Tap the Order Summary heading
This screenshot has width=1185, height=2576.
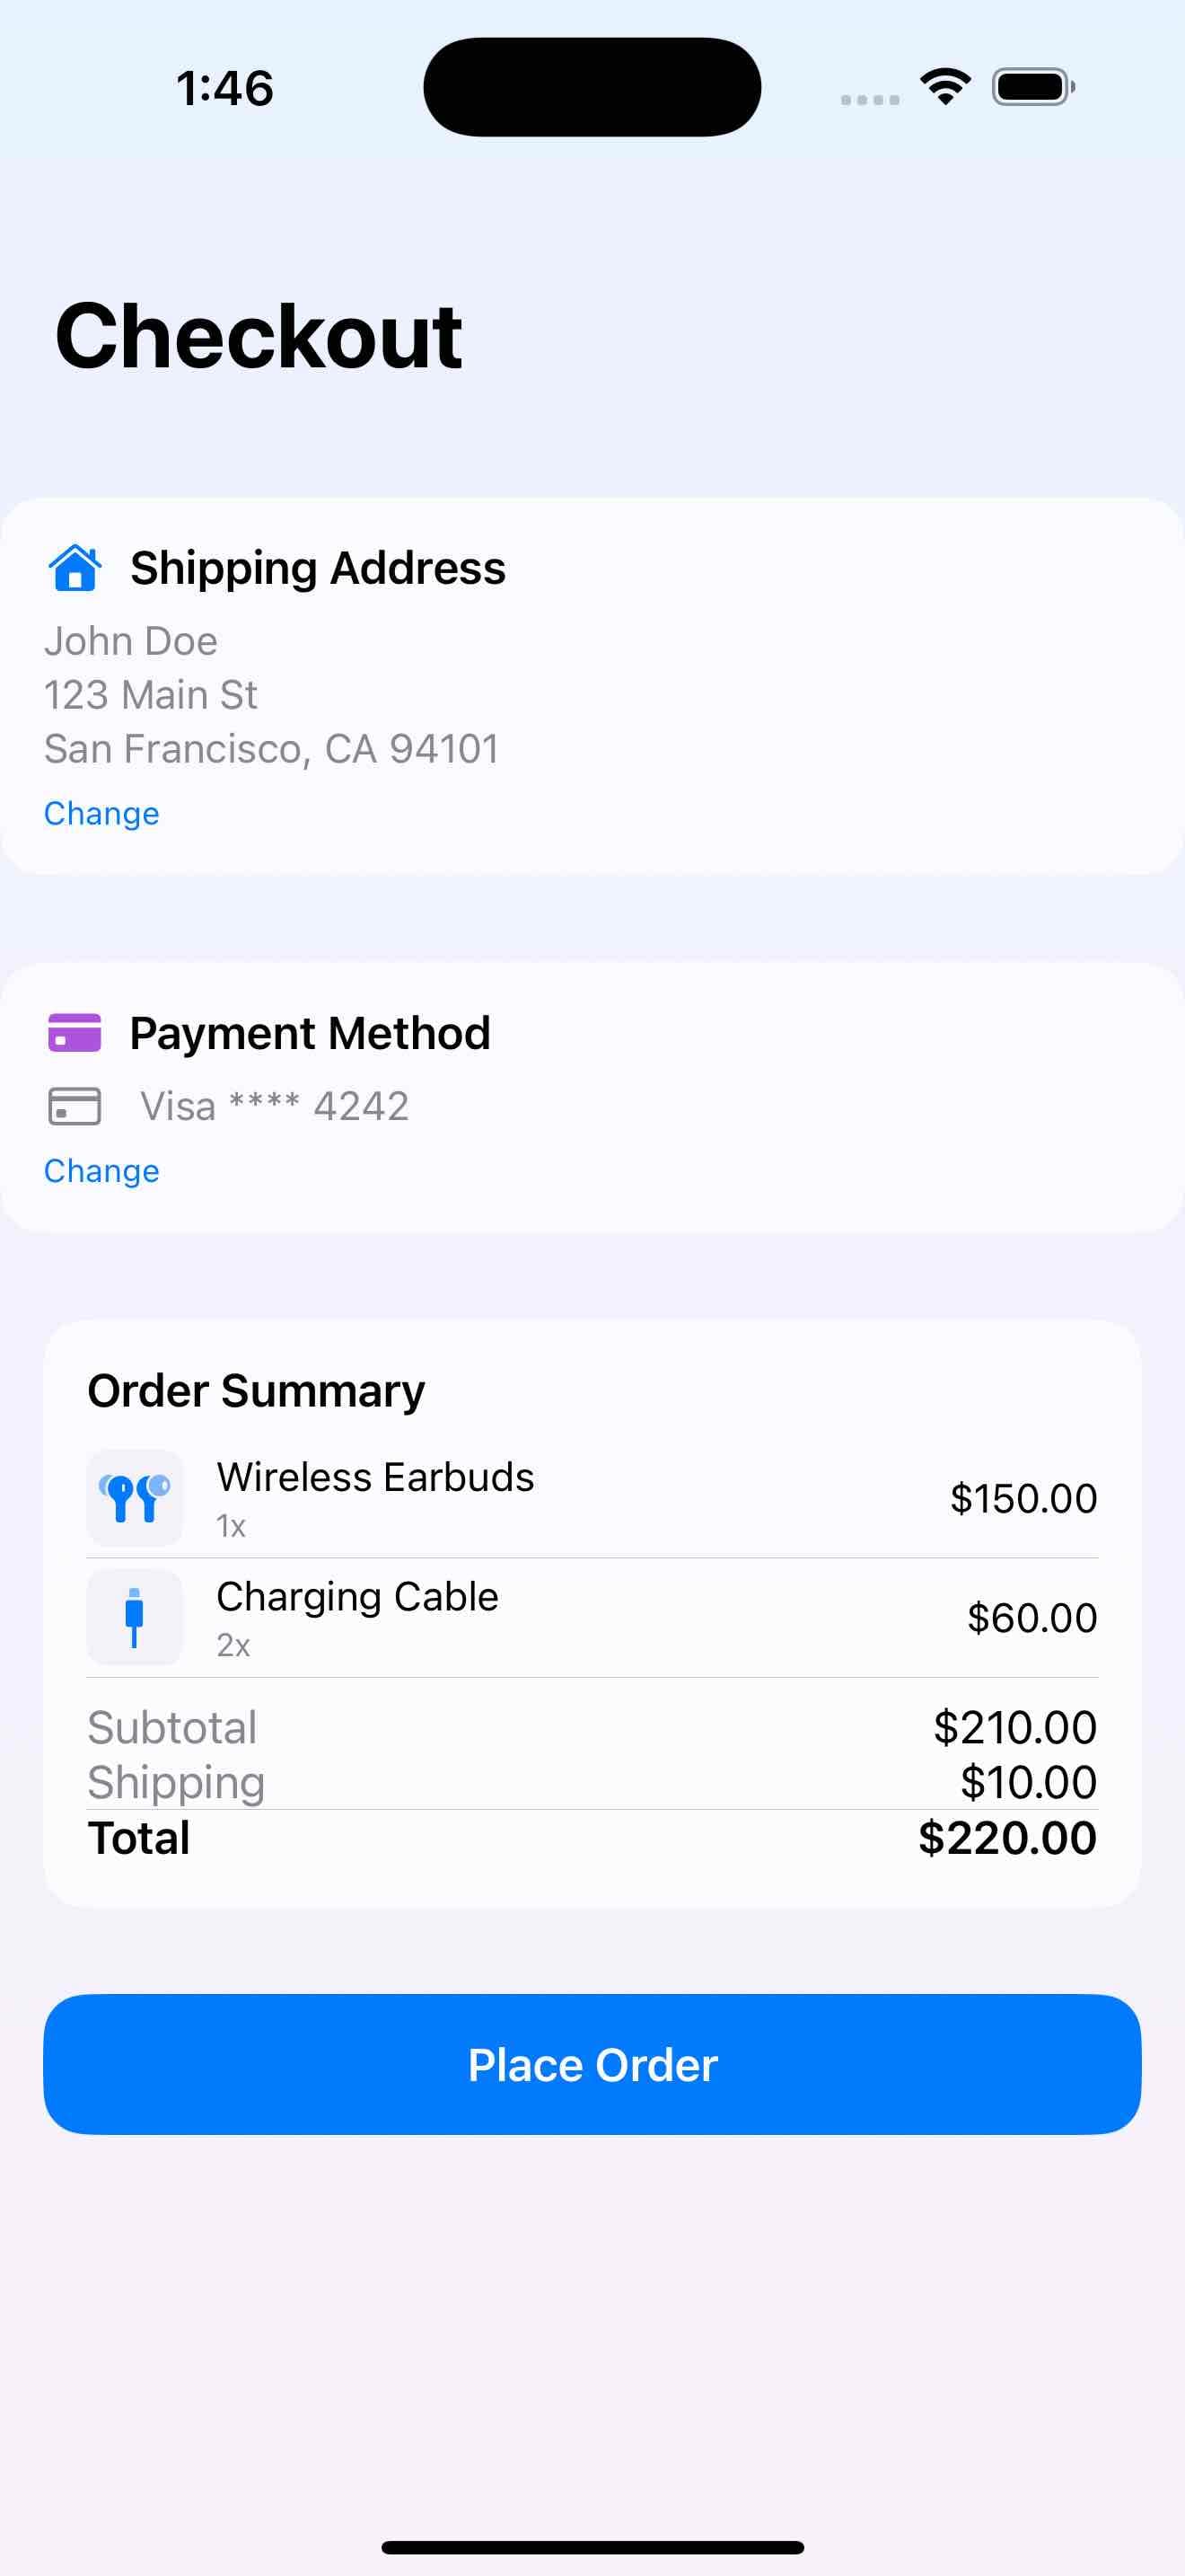(x=256, y=1391)
